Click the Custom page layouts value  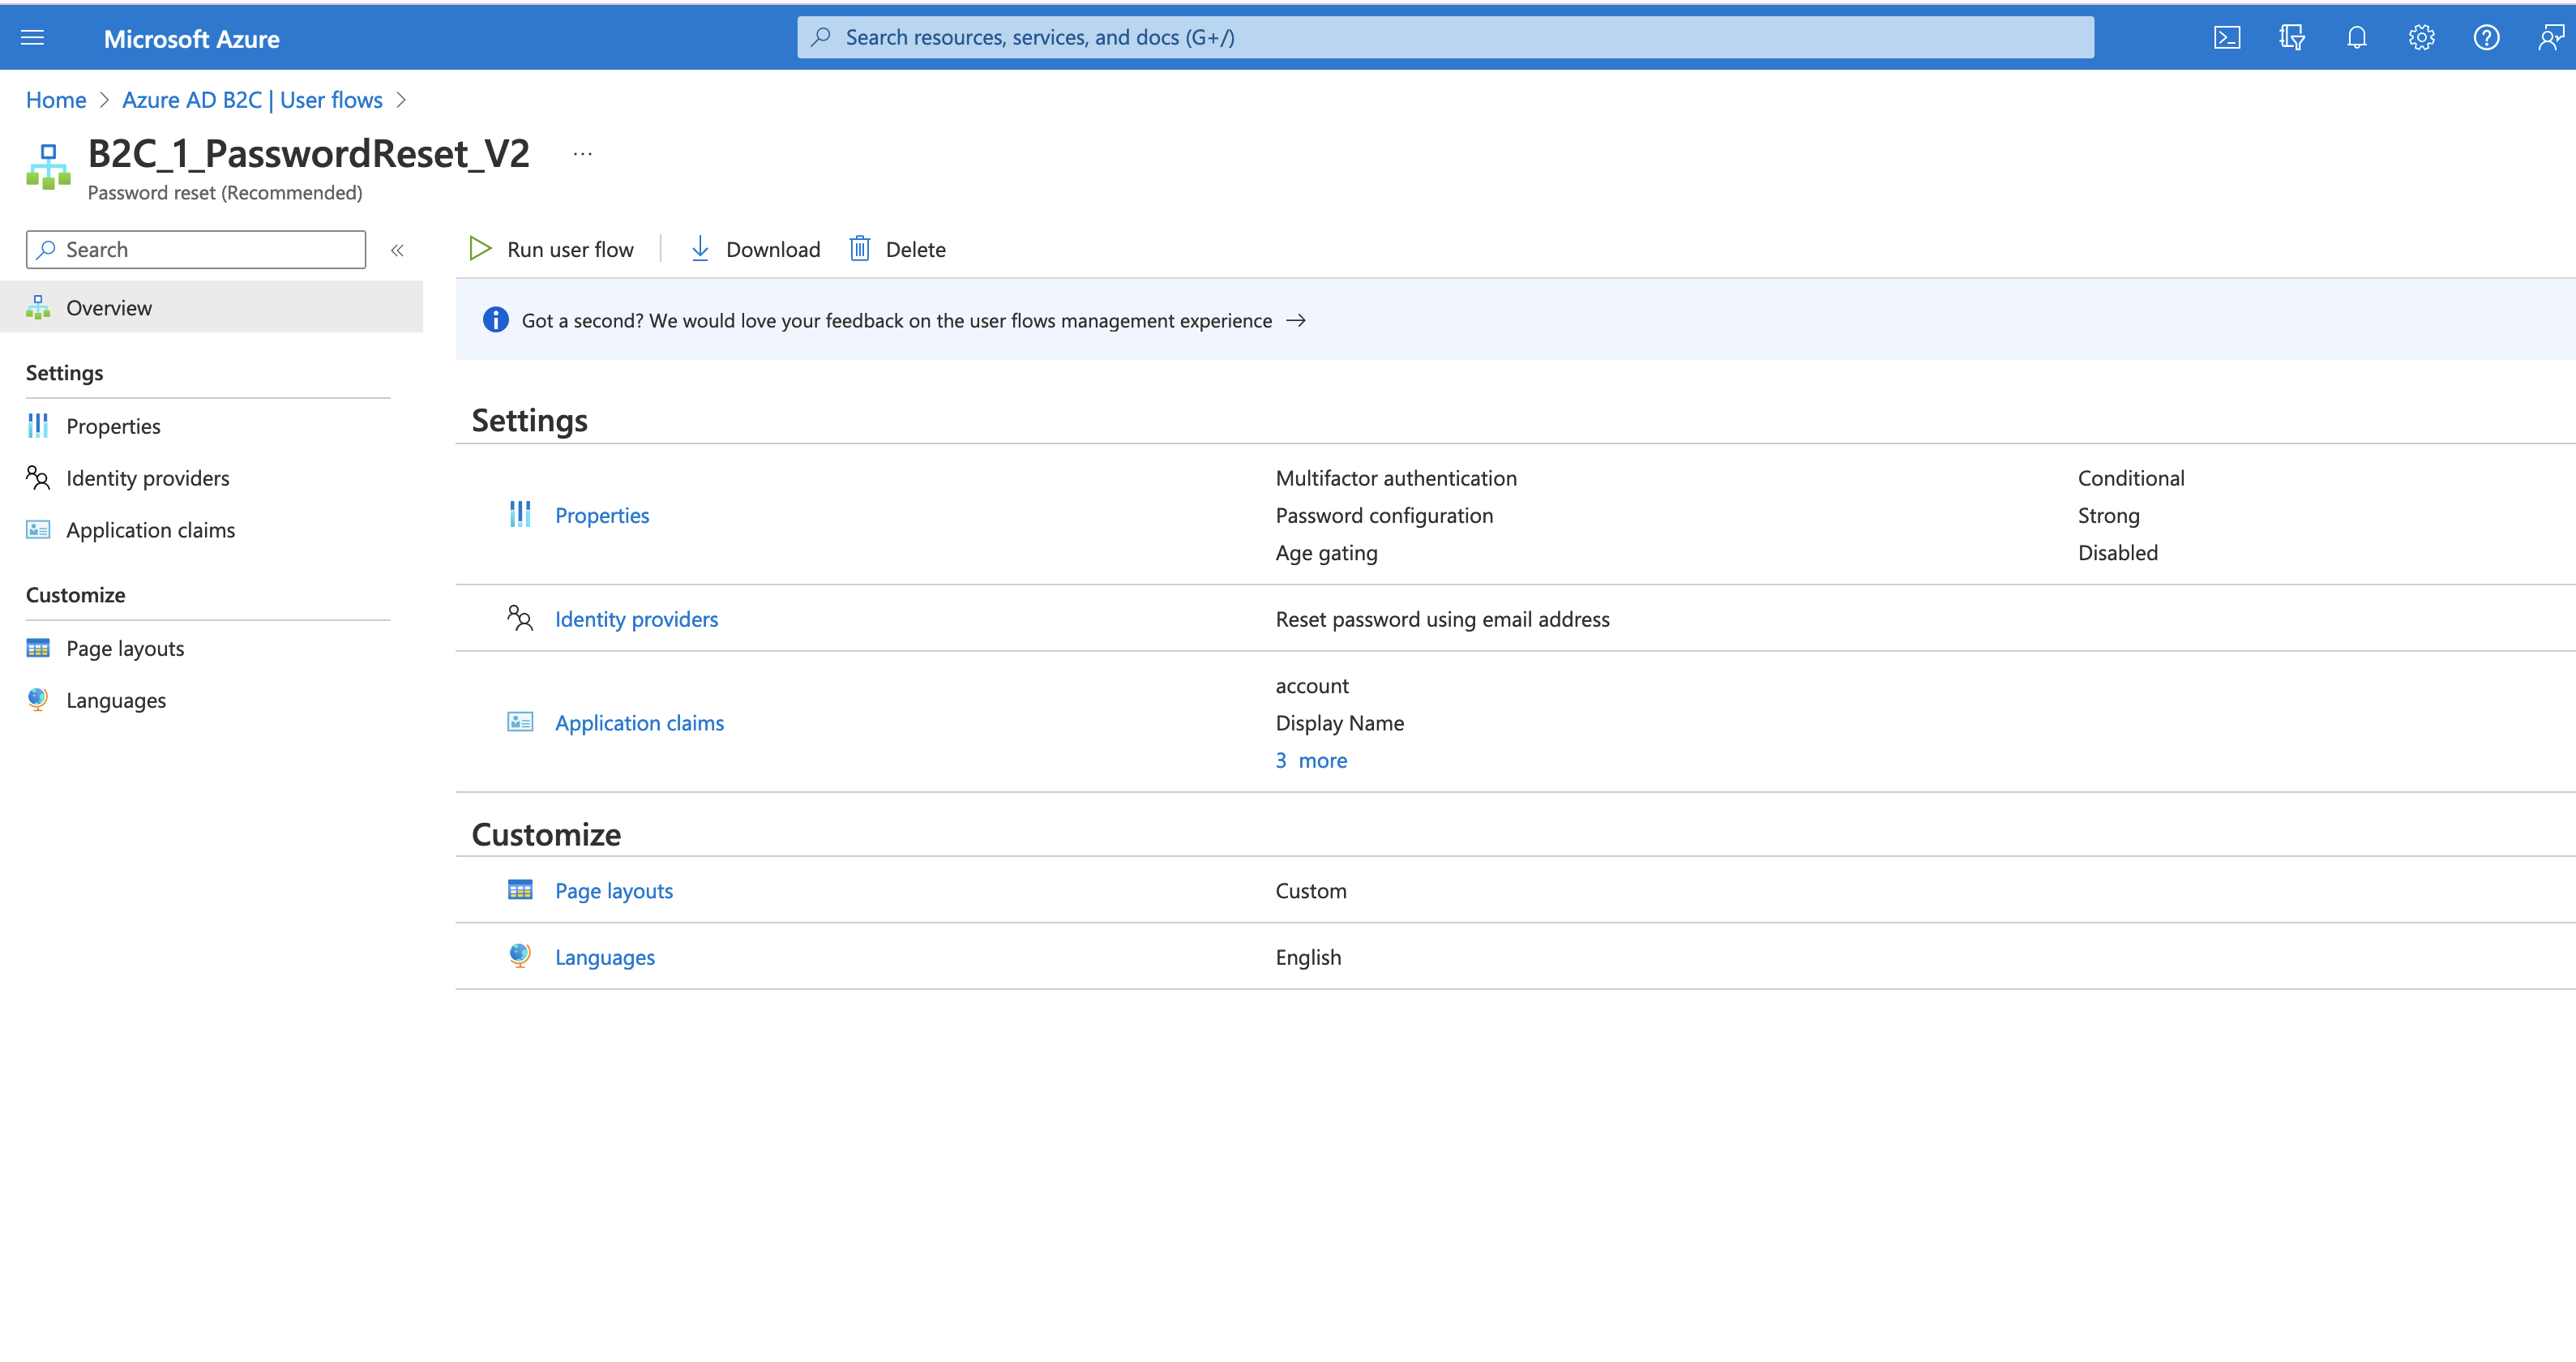coord(1310,891)
